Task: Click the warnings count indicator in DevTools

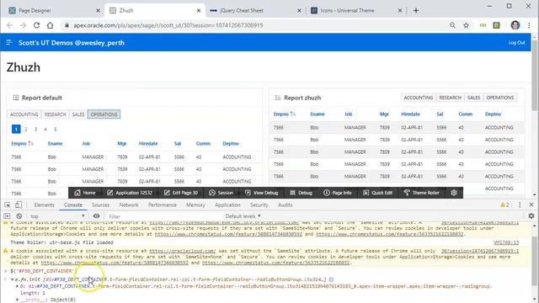Action: pyautogui.click(x=504, y=205)
